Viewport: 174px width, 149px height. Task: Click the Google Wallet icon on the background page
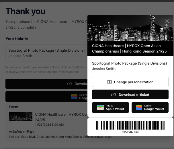point(75,96)
